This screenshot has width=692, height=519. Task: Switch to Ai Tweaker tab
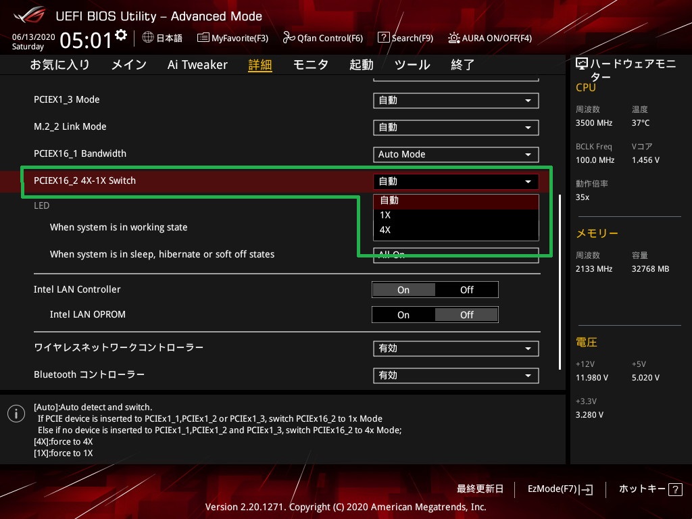pyautogui.click(x=197, y=65)
